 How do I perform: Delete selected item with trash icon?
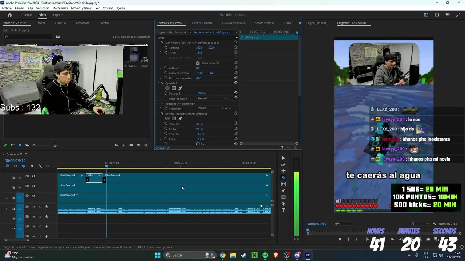(146, 145)
